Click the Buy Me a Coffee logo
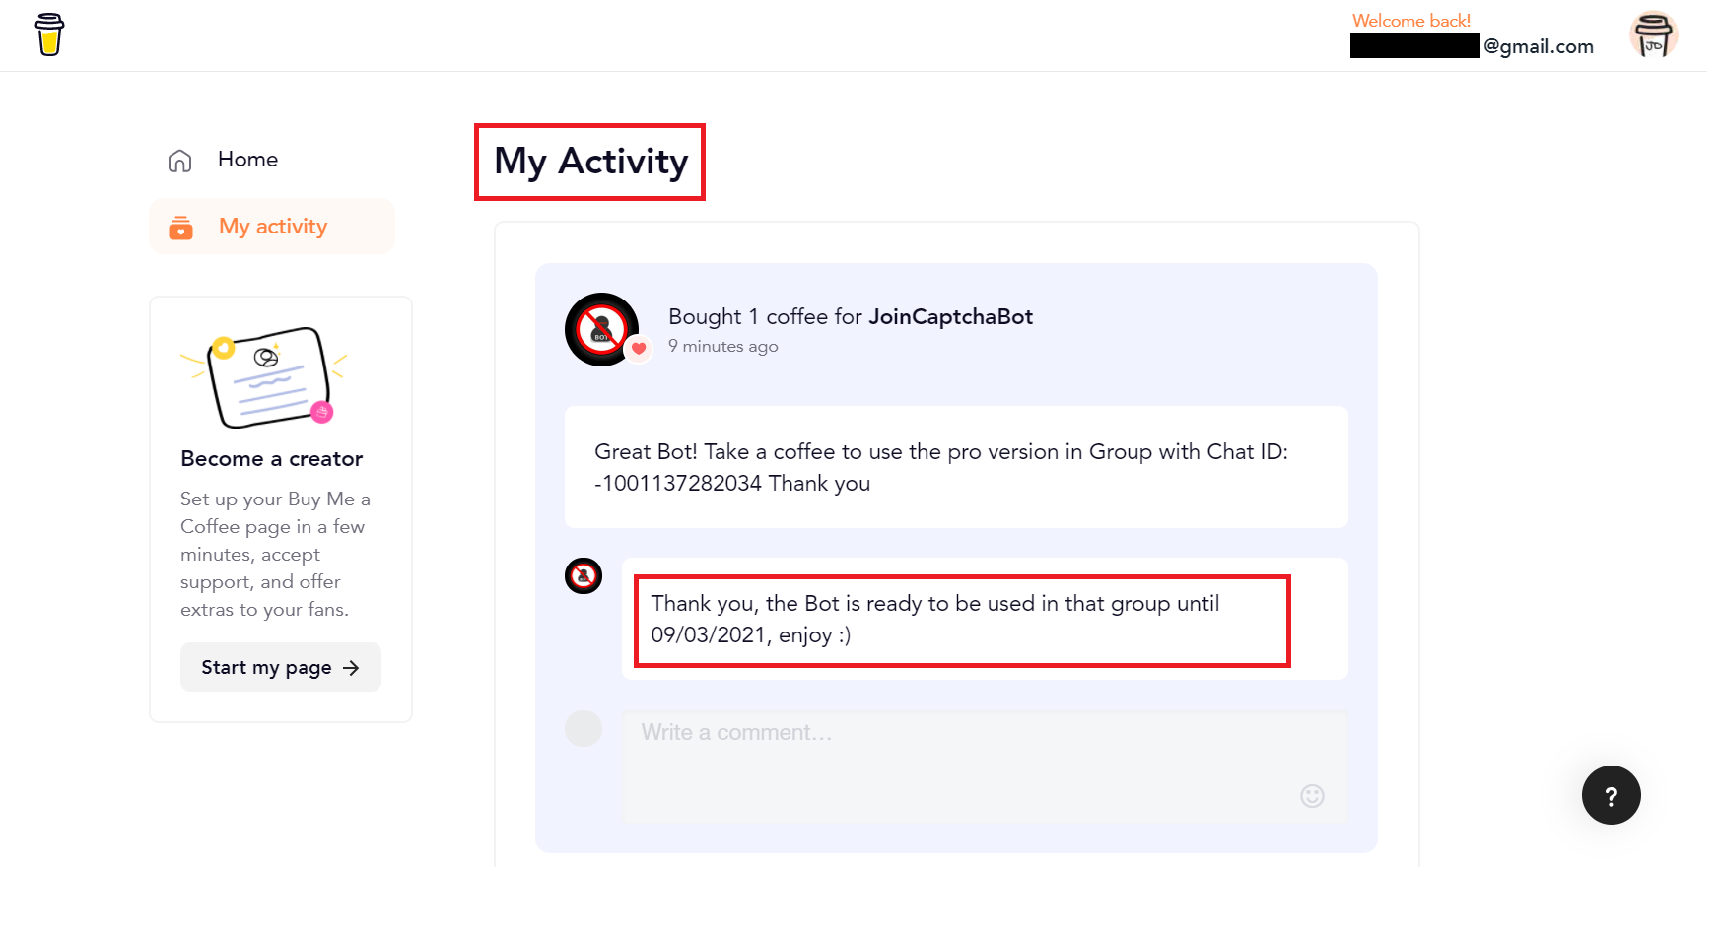The width and height of the screenshot is (1717, 932). (49, 35)
